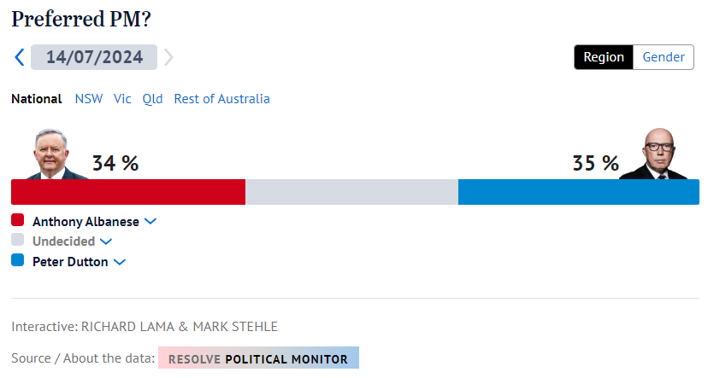Click the red Albanese bar segment
Viewport: 708px width, 378px height.
(x=128, y=192)
